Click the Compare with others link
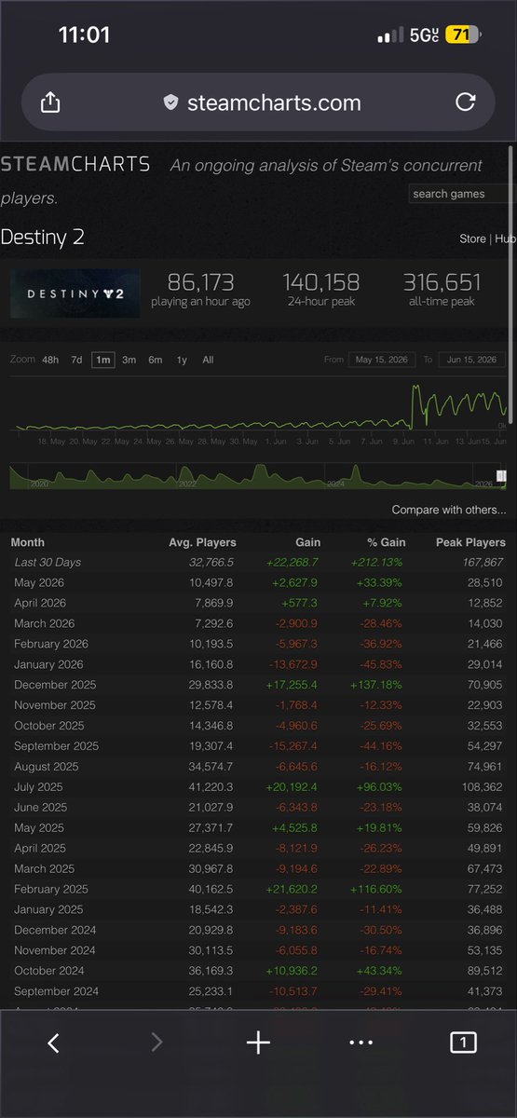This screenshot has width=517, height=1118. tap(449, 510)
